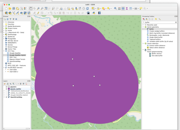180x130 pixels.
Task: Toggle visibility of geyser_buffer layer
Action: coord(6,89)
